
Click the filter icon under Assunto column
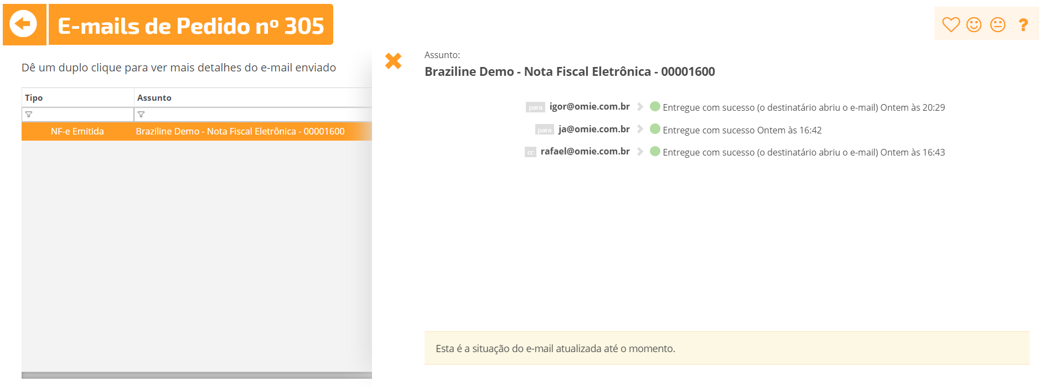[x=141, y=115]
